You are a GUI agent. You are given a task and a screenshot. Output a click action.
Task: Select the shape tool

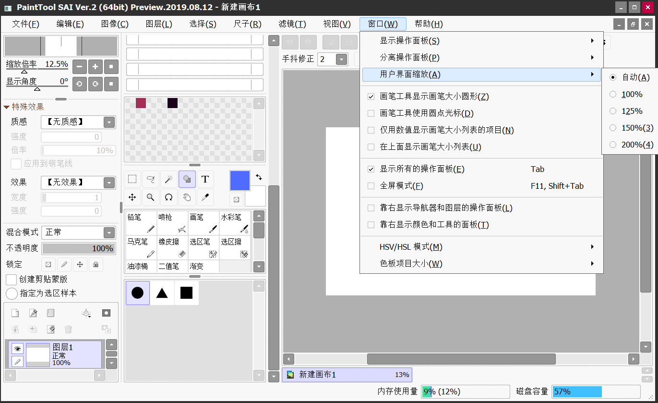tap(187, 179)
